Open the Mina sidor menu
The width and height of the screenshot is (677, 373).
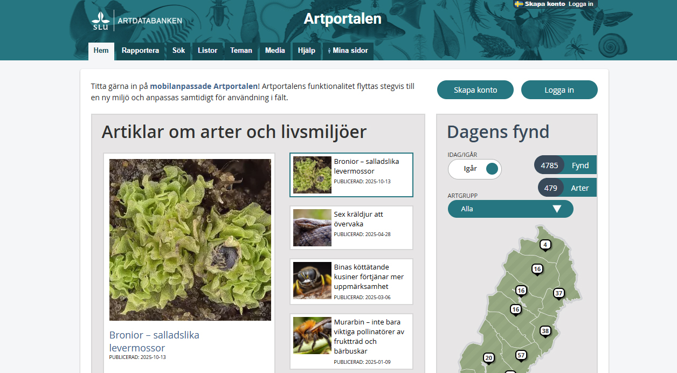pyautogui.click(x=348, y=51)
